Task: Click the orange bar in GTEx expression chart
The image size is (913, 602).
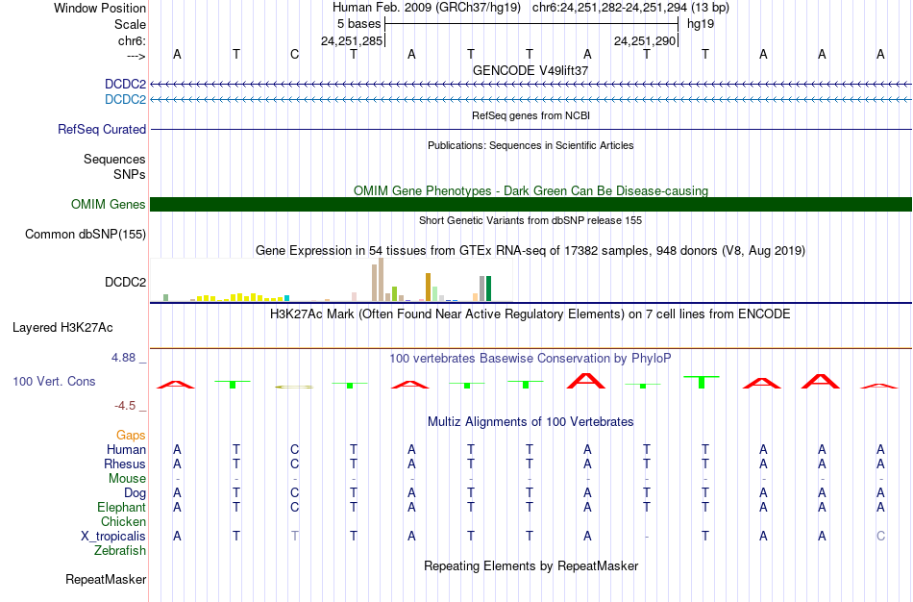Action: pyautogui.click(x=428, y=287)
